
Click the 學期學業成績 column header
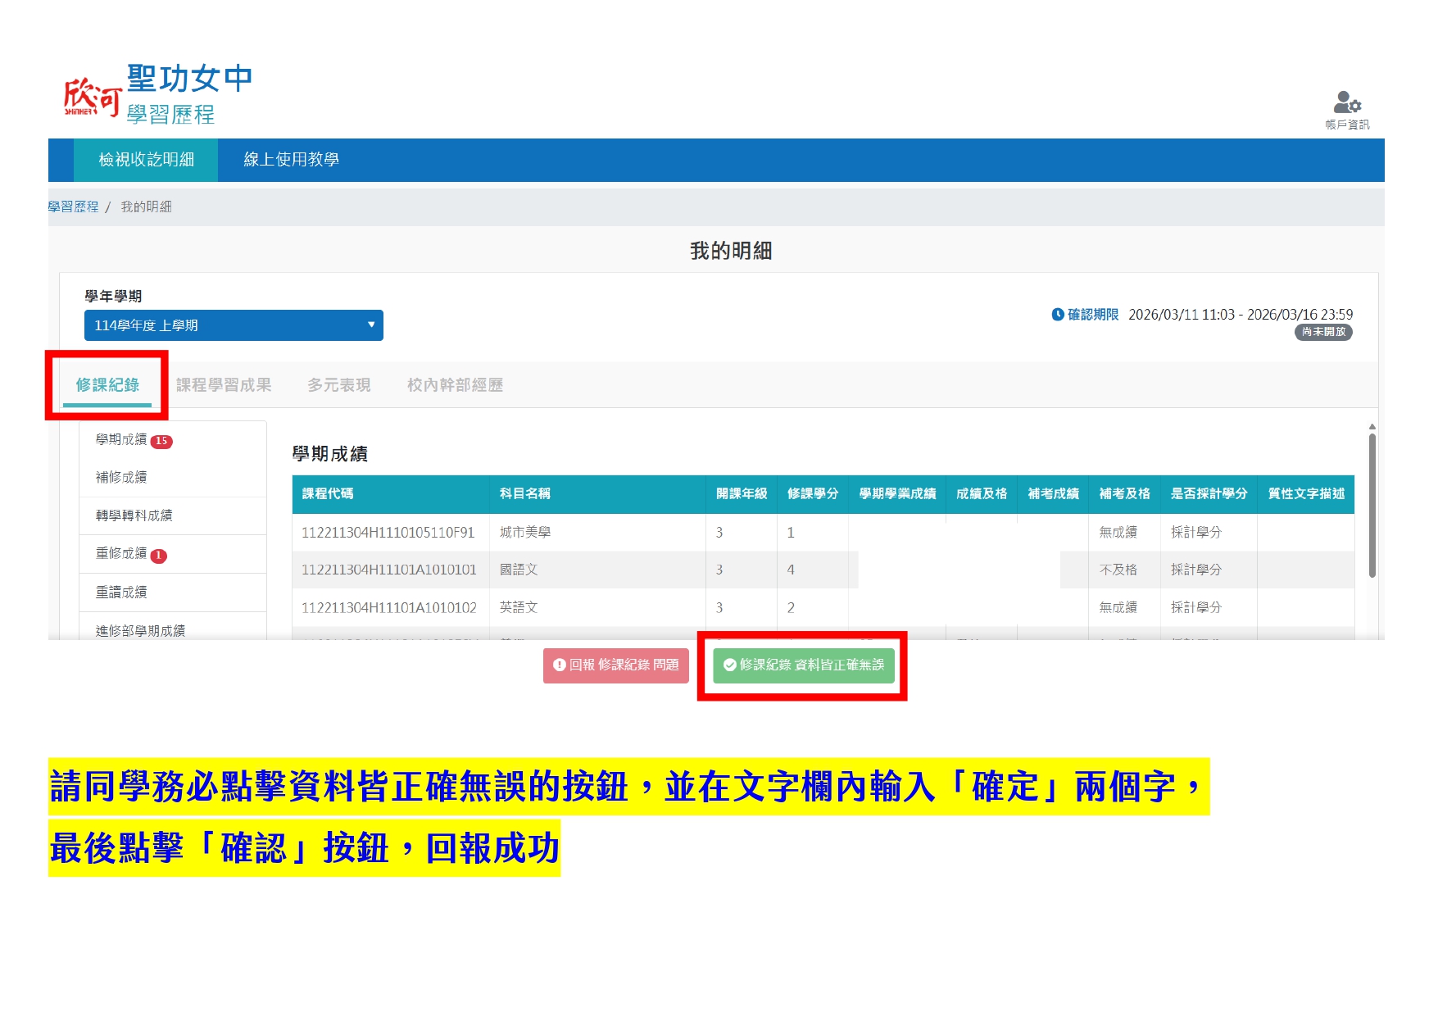(x=896, y=494)
